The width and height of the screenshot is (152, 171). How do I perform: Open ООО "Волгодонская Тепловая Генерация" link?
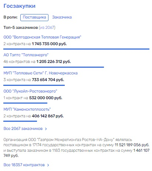click(42, 37)
